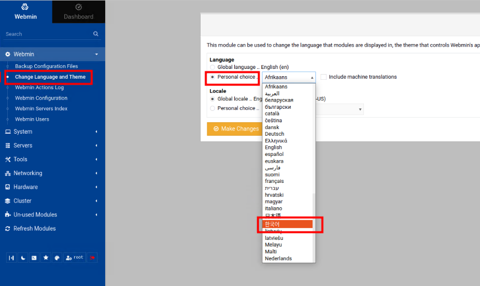
Task: Select Global locale radio button
Action: coord(213,99)
